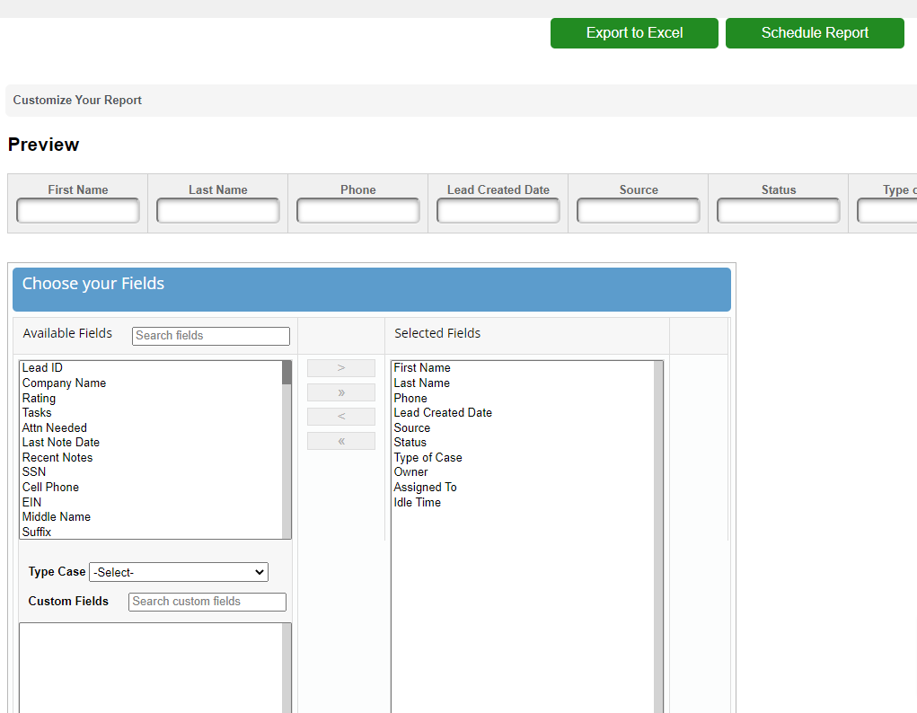Select Cell Phone in Available Fields
This screenshot has width=917, height=713.
[x=50, y=488]
